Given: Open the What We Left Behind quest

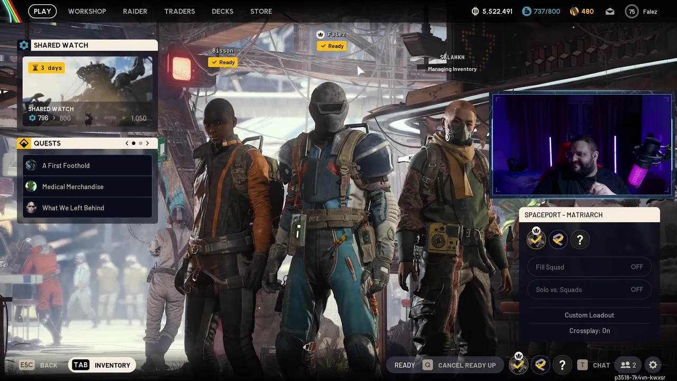Looking at the screenshot, I should pyautogui.click(x=88, y=207).
